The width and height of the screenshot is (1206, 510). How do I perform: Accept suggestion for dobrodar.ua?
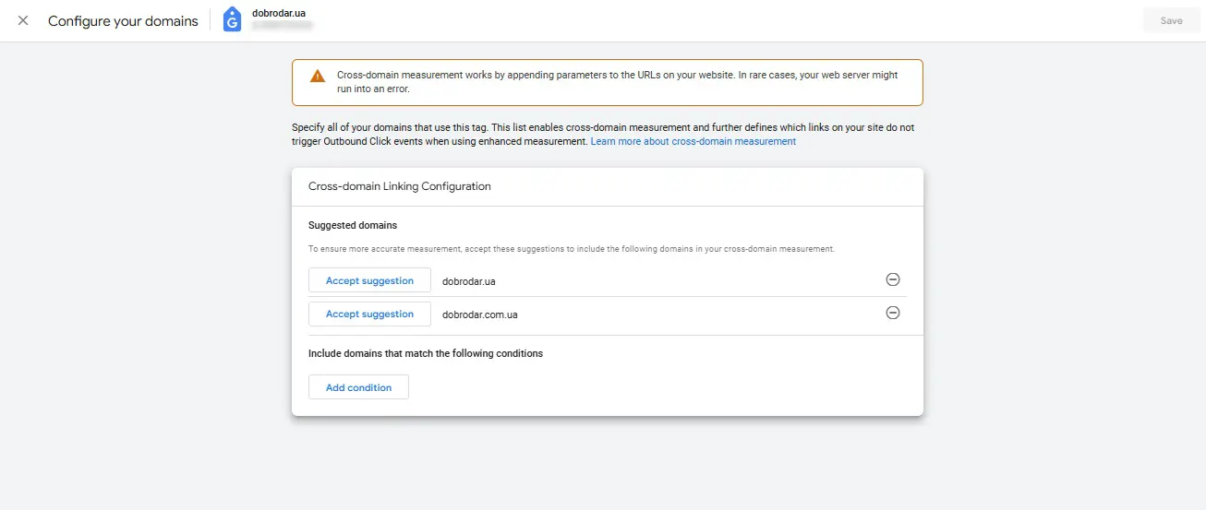369,280
